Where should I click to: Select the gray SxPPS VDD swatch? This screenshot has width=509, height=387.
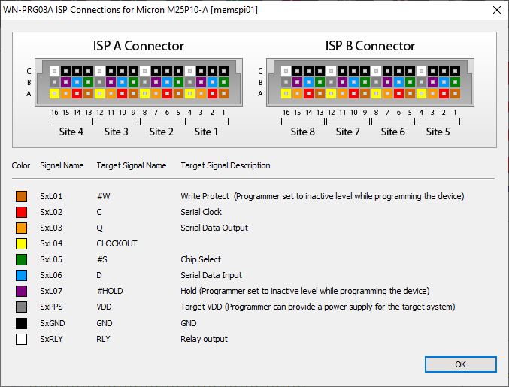coord(21,307)
